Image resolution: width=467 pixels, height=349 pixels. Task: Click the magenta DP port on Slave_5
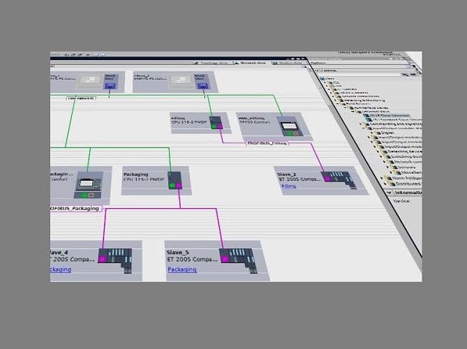coord(225,259)
